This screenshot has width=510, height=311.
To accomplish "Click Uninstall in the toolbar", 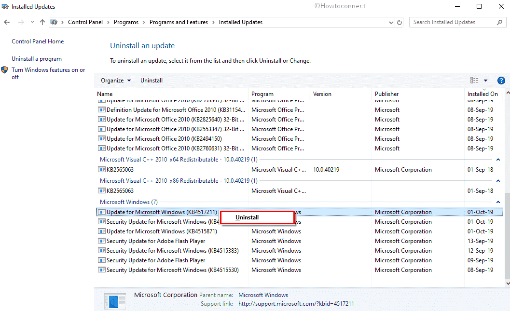I will (151, 81).
